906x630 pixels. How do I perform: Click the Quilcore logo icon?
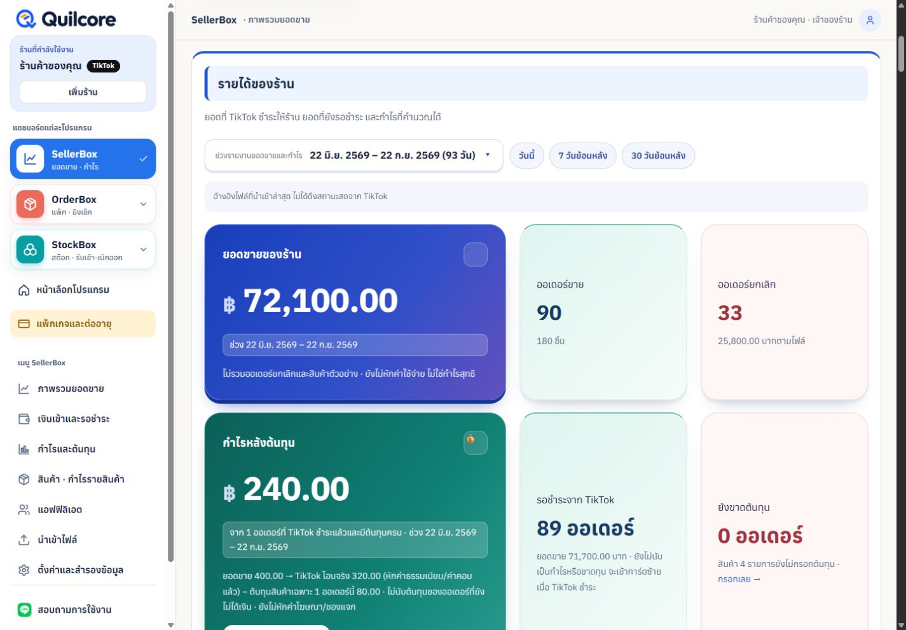pos(26,19)
